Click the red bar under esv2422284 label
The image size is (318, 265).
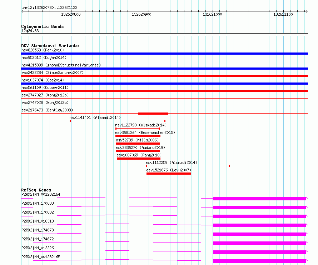click(x=164, y=76)
